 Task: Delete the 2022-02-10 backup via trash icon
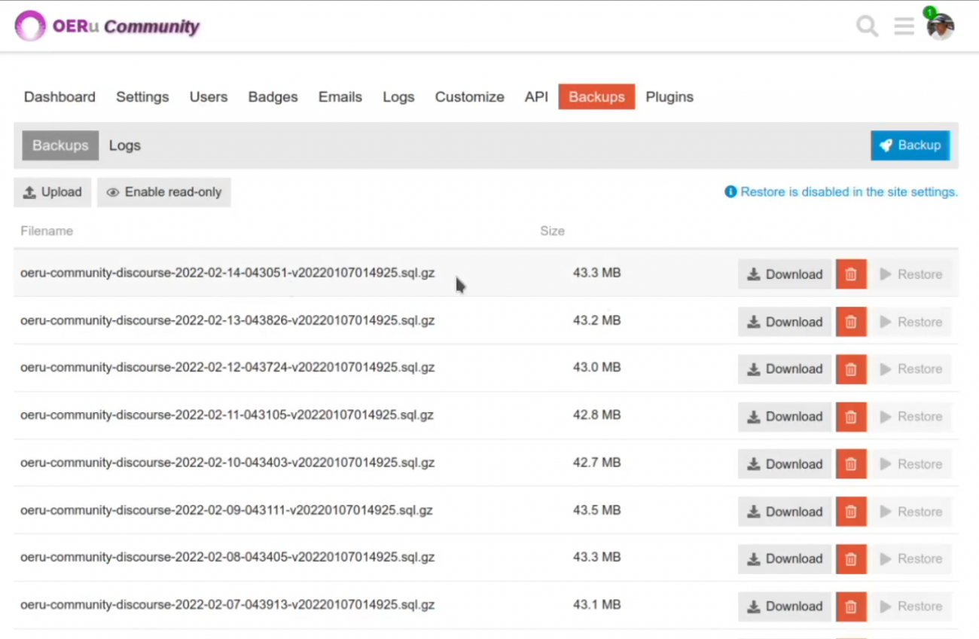[851, 464]
